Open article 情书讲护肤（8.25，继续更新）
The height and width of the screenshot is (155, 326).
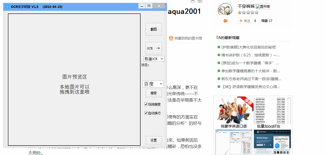point(250,55)
